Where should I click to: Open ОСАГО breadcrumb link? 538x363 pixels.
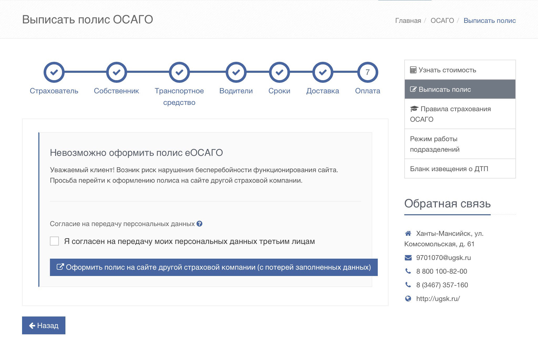tap(442, 20)
